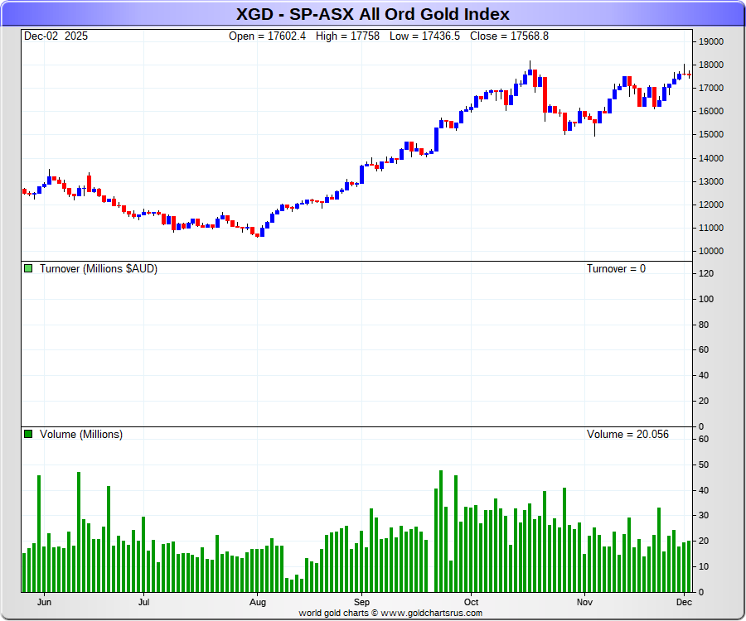Click the 30 label on the Volume axis
The width and height of the screenshot is (746, 621).
[704, 516]
